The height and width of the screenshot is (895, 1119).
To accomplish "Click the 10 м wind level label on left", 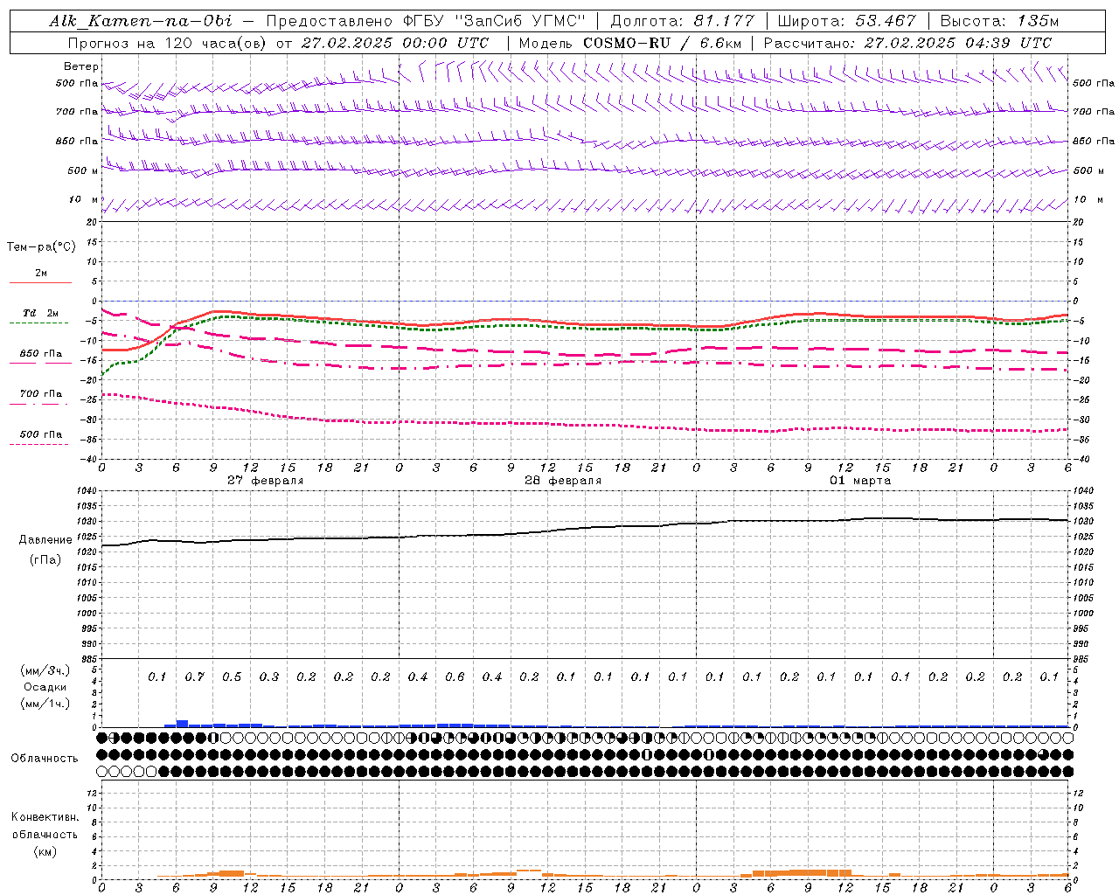I will (83, 200).
